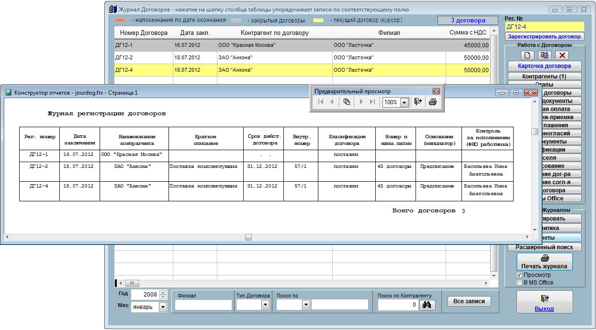Sort by the Номер Договора column header

tap(144, 33)
